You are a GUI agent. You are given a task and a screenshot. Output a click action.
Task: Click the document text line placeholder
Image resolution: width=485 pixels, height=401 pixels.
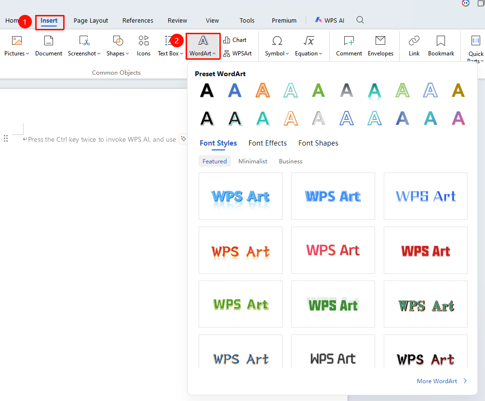click(x=102, y=139)
